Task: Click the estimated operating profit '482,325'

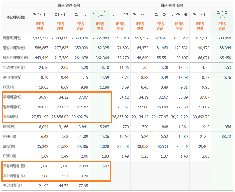Action: pos(102,48)
